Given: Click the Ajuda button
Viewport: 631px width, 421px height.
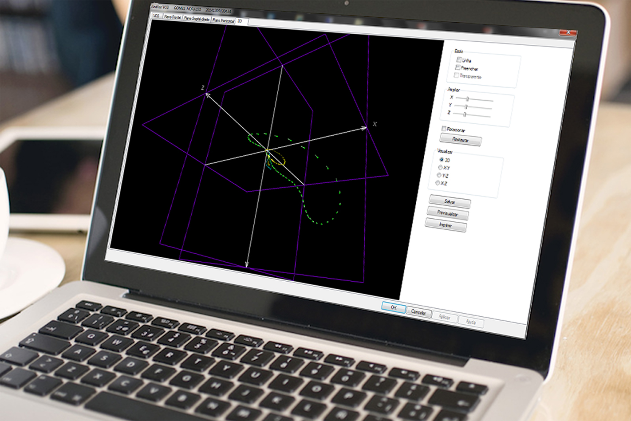Looking at the screenshot, I should pyautogui.click(x=471, y=322).
